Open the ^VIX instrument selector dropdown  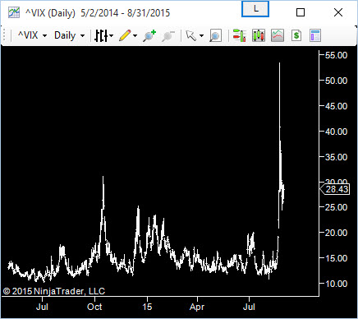(x=32, y=35)
